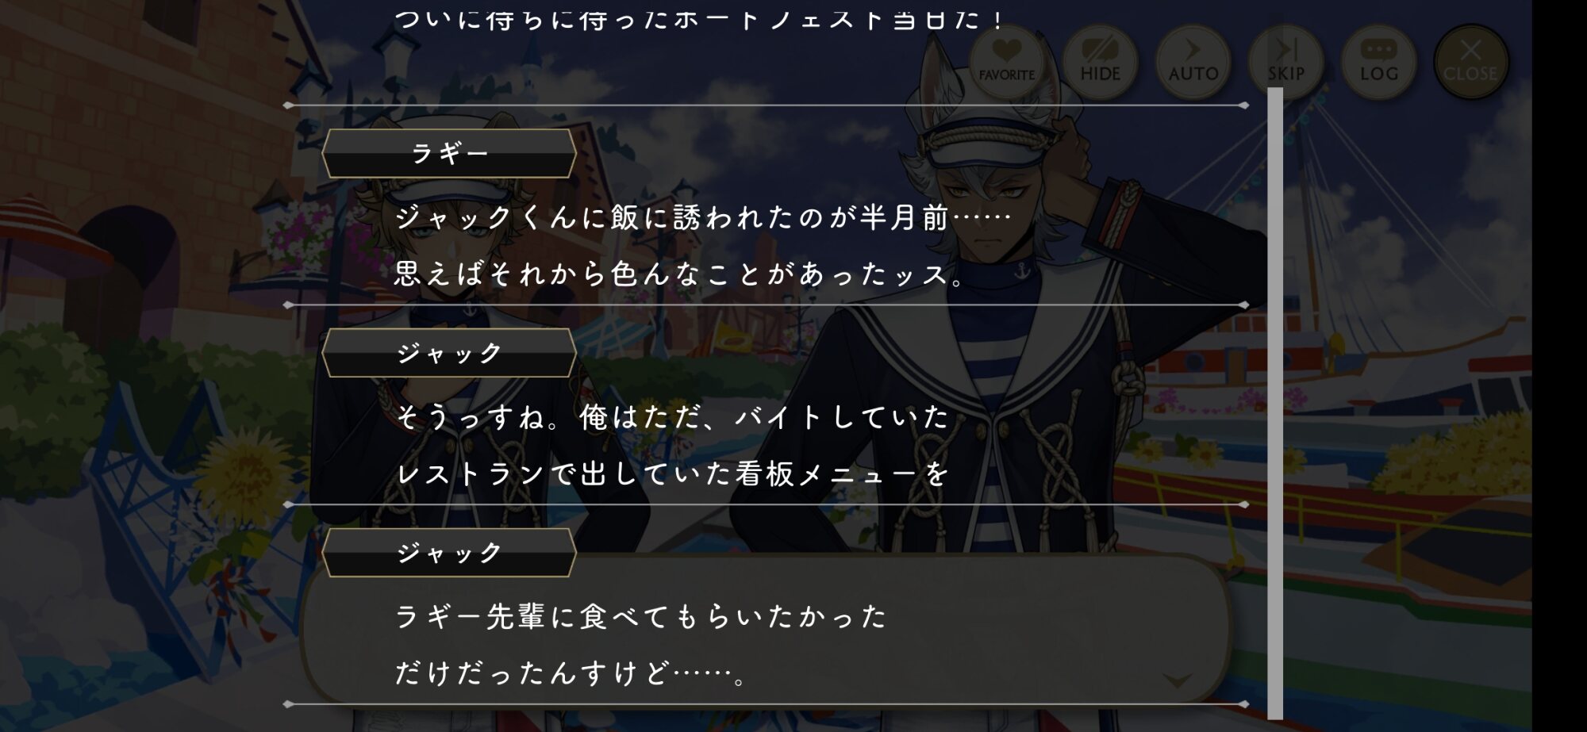
Task: Click the line ラギー先輩に食べてもらいたかった
Action: click(641, 616)
